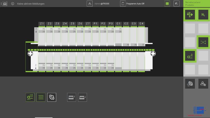Viewport: 210px width, 118px height.
Task: Click the shuffle crossed-arrows icon in the sidebar
Action: click(203, 42)
